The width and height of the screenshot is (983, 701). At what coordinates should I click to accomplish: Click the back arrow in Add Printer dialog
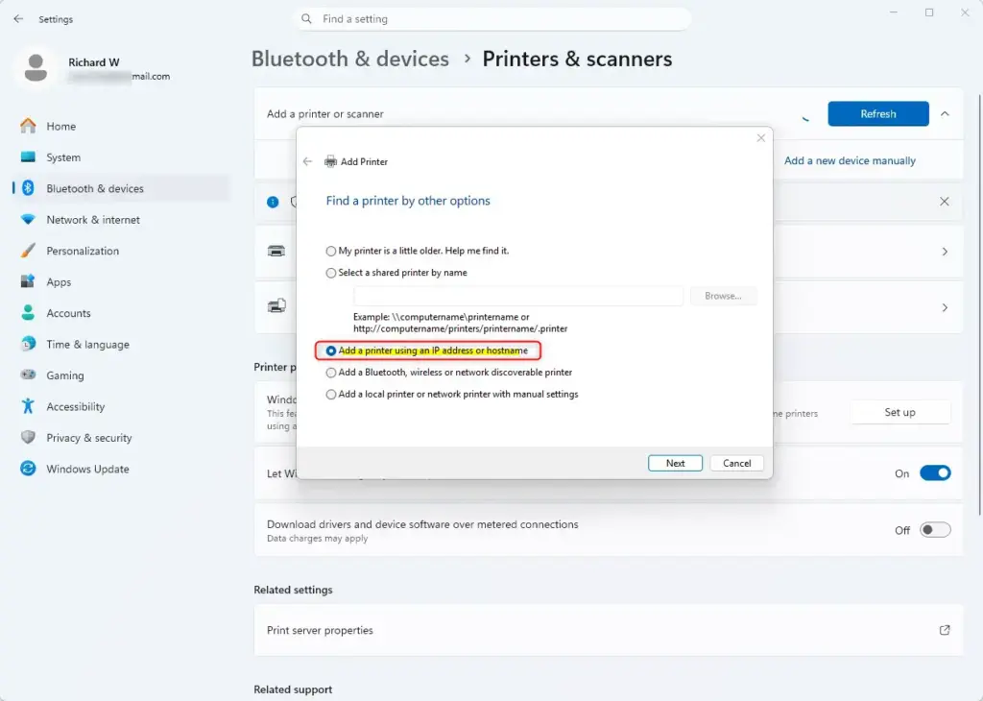pyautogui.click(x=307, y=161)
